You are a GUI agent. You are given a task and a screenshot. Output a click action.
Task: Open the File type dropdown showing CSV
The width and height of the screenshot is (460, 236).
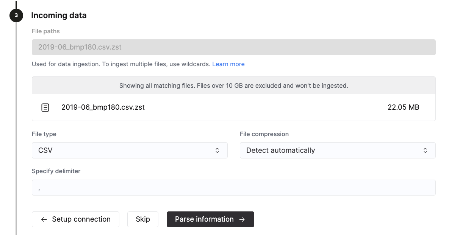[x=130, y=150]
